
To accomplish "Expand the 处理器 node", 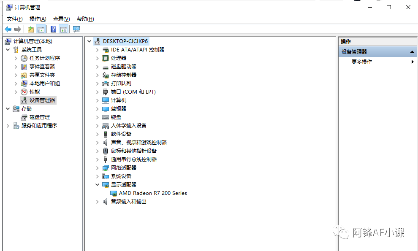I will (x=98, y=58).
